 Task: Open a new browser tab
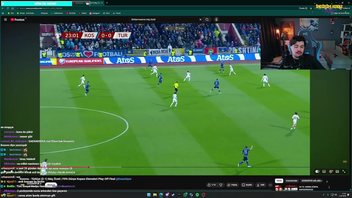click(107, 3)
